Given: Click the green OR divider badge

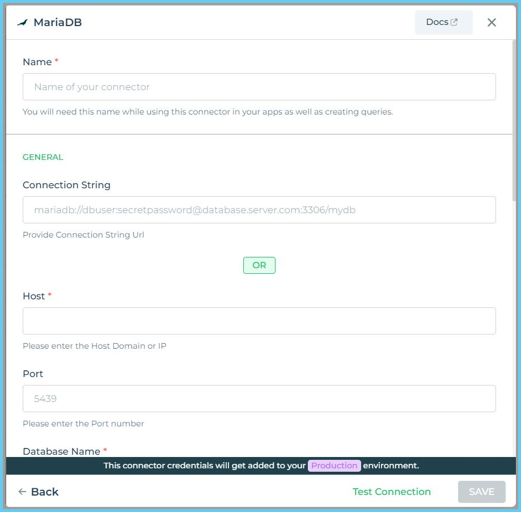Looking at the screenshot, I should click(x=259, y=265).
